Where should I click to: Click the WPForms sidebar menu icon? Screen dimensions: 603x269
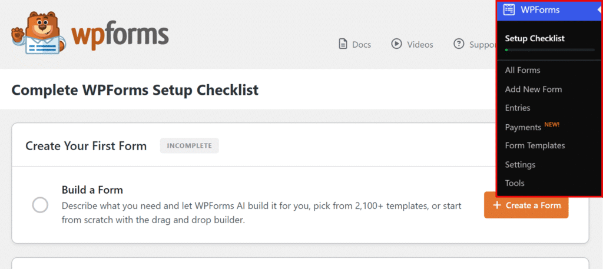coord(509,9)
